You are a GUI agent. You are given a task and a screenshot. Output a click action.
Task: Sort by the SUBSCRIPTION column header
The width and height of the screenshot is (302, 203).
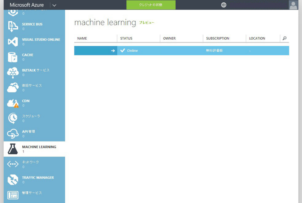click(218, 38)
